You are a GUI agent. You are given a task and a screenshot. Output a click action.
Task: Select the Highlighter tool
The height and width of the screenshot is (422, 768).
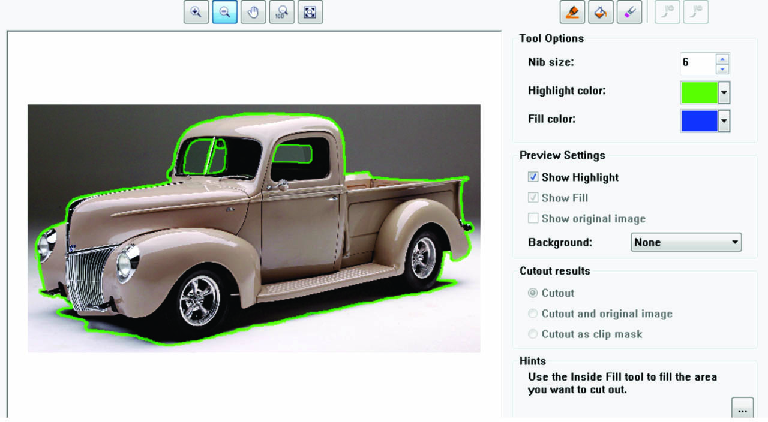pyautogui.click(x=572, y=12)
